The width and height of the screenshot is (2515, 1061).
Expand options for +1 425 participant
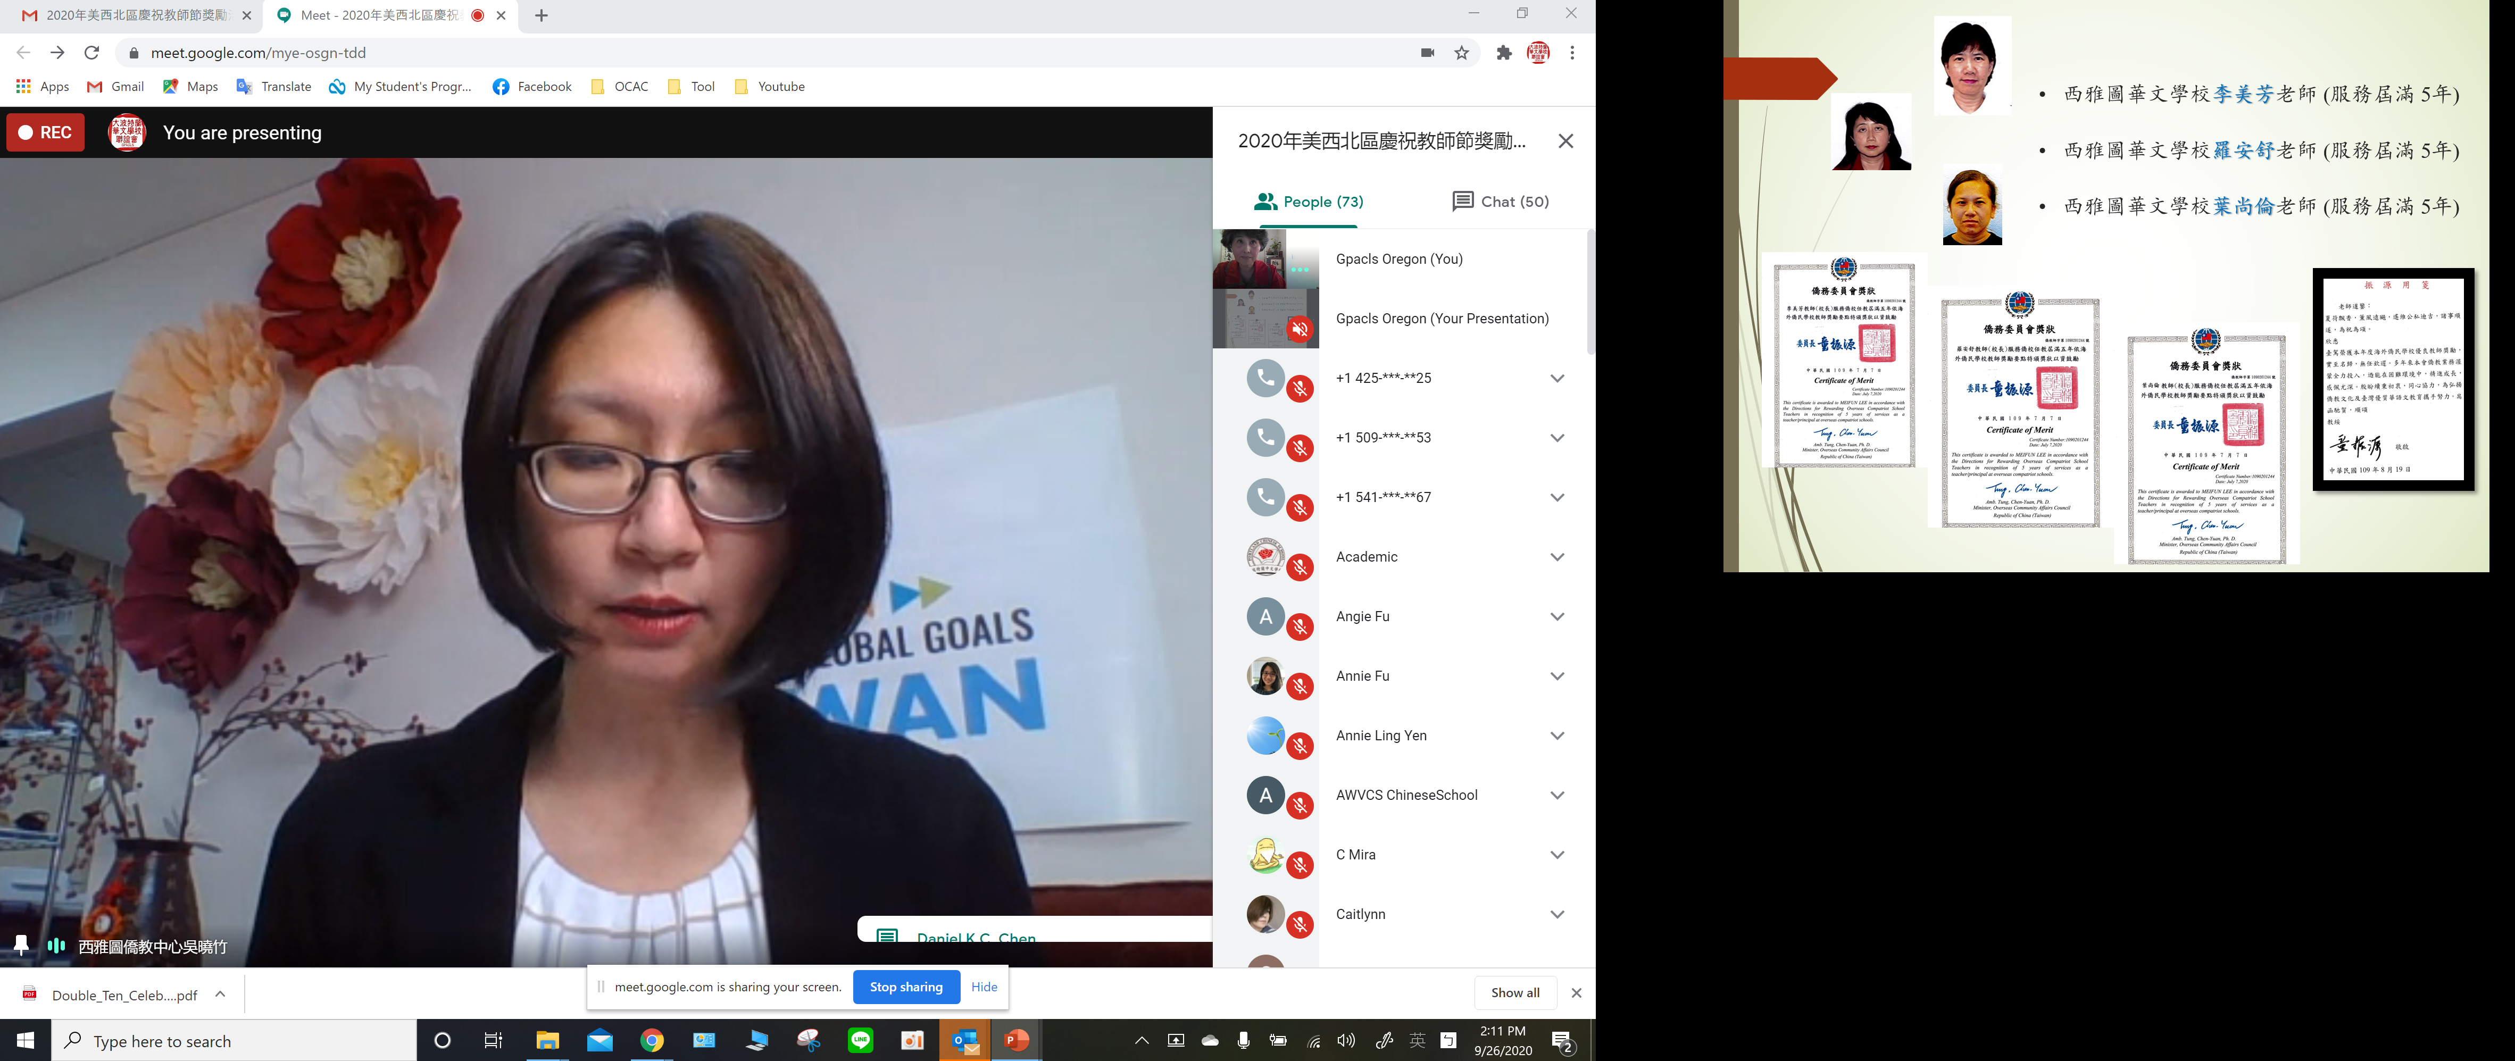click(x=1557, y=379)
